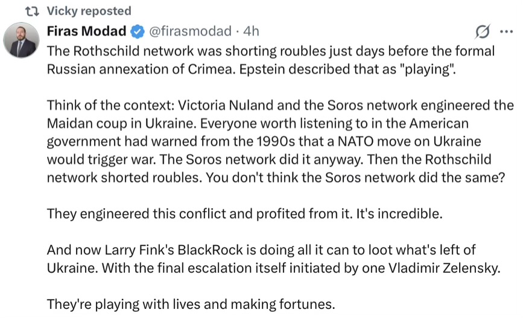Click the Grok slashed-circle icon
The width and height of the screenshot is (523, 318).
click(482, 31)
